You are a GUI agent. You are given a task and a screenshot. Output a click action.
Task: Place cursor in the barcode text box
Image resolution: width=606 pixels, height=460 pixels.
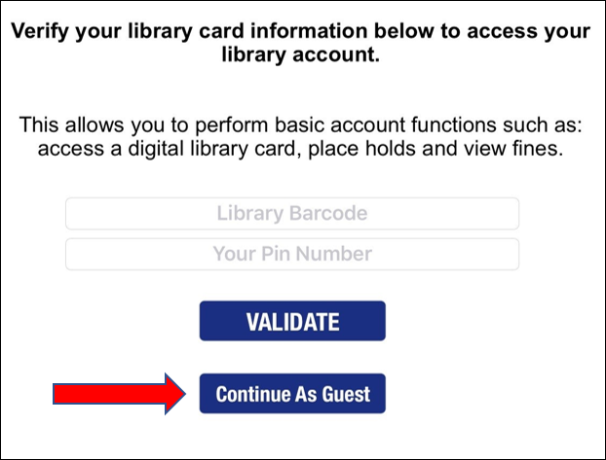point(292,213)
